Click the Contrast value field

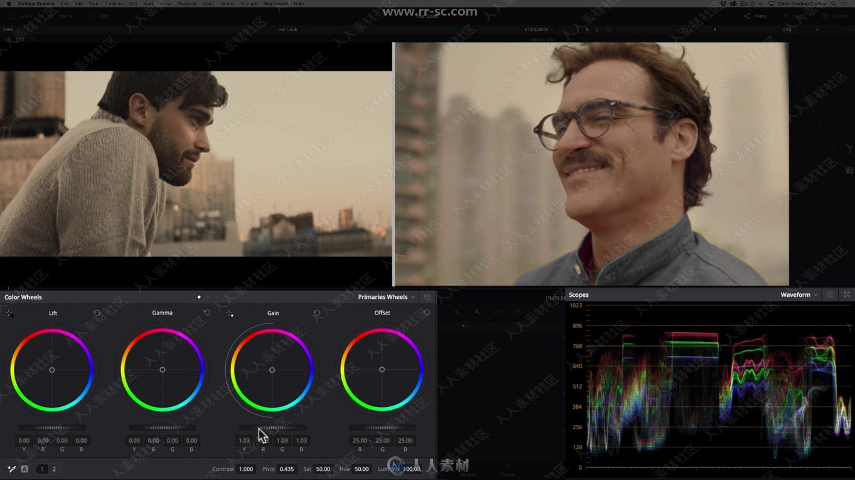[x=246, y=469]
